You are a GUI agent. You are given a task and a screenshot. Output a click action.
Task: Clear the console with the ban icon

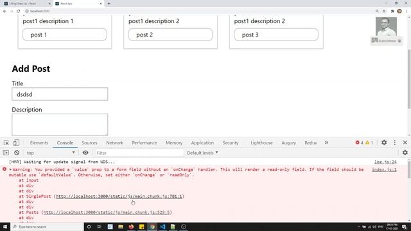[x=17, y=153]
